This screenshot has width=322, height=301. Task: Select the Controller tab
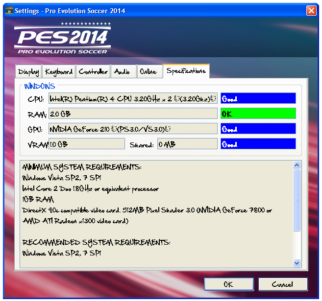[93, 71]
